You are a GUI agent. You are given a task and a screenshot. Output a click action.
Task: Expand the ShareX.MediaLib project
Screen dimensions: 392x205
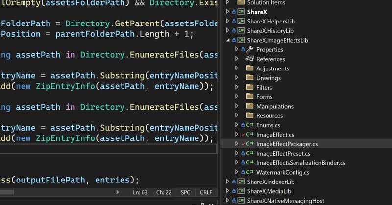(x=227, y=191)
